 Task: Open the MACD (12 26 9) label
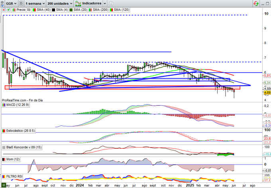click(x=18, y=105)
